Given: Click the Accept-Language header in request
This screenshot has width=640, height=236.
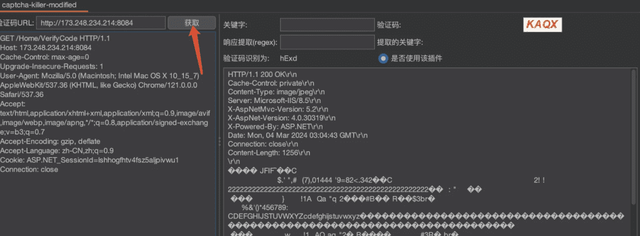Looking at the screenshot, I should [x=57, y=150].
